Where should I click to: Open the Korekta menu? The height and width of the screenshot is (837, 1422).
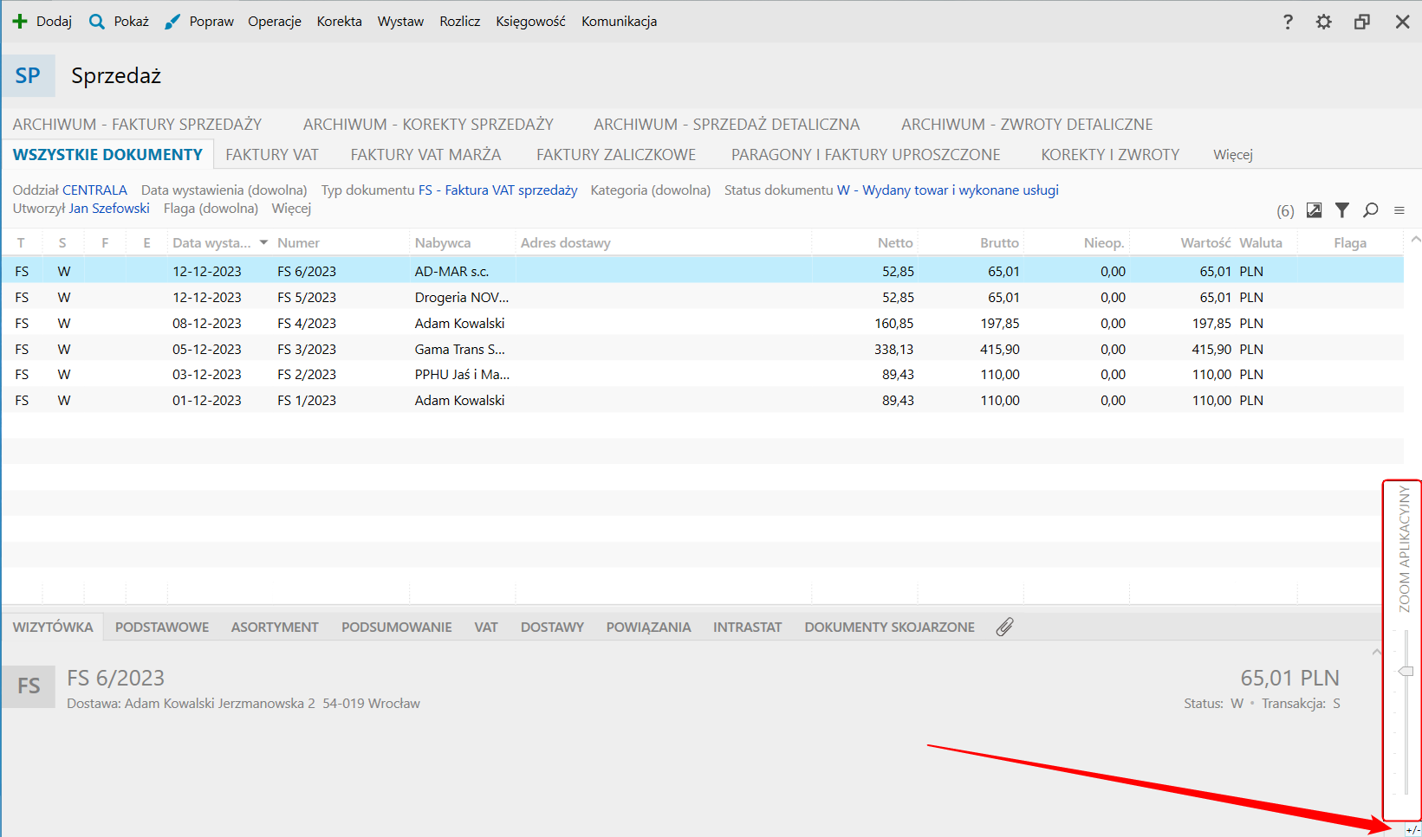coord(340,22)
